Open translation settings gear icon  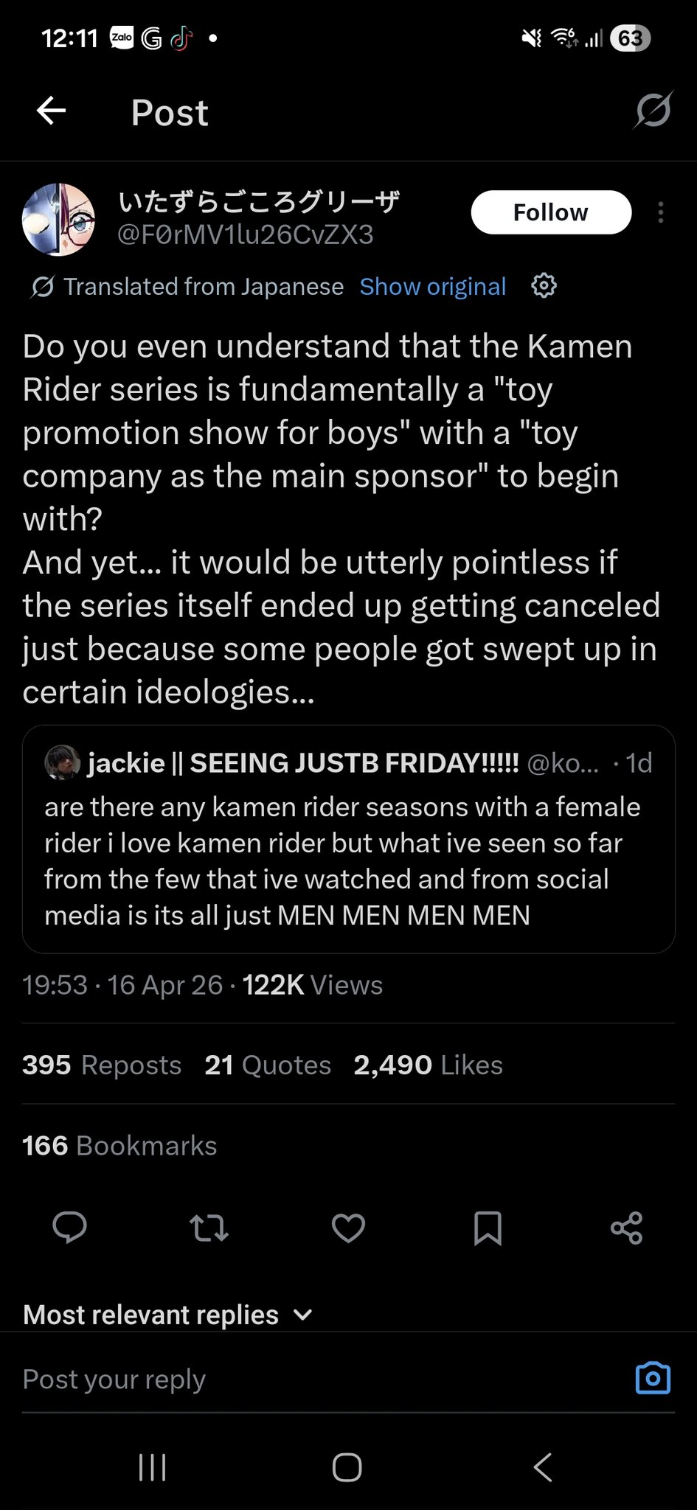[x=544, y=285]
